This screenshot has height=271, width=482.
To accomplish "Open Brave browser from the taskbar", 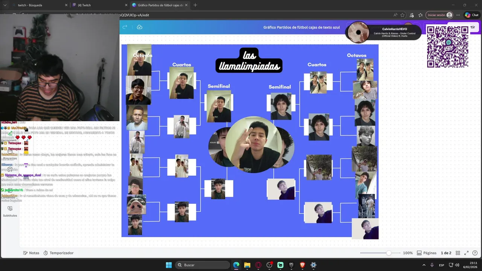I will click(302, 265).
